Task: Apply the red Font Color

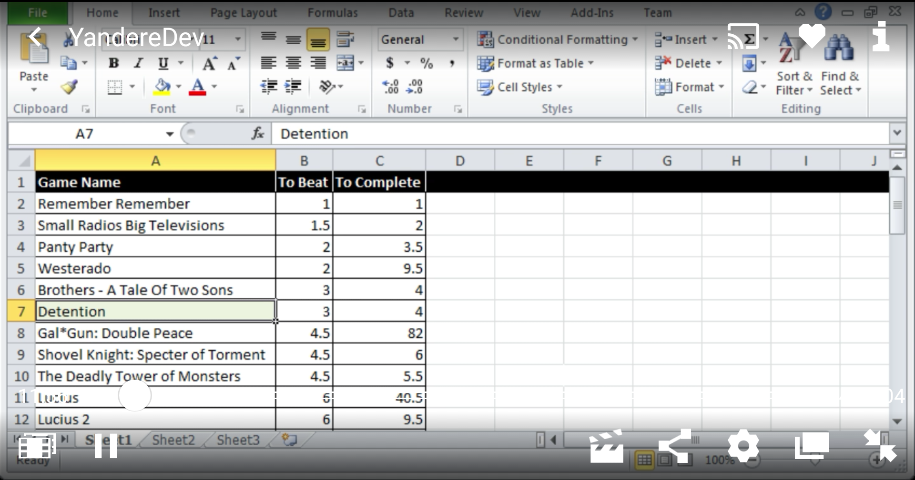Action: (198, 87)
